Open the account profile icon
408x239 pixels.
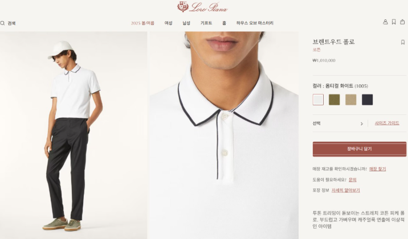(385, 22)
